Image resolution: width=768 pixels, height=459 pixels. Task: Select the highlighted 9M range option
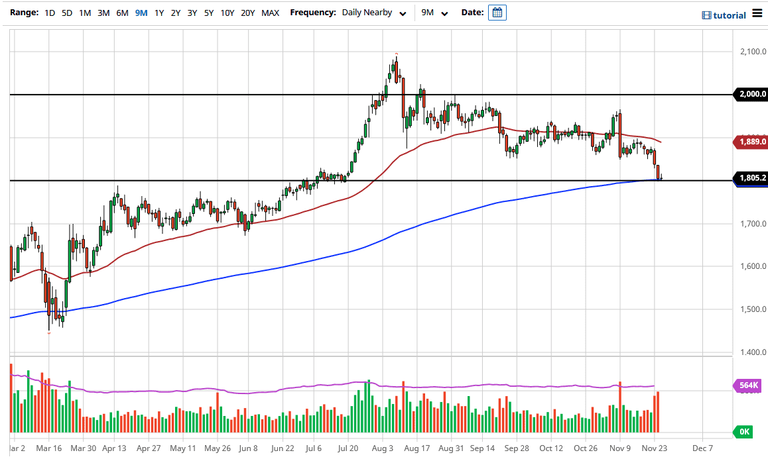pos(141,13)
